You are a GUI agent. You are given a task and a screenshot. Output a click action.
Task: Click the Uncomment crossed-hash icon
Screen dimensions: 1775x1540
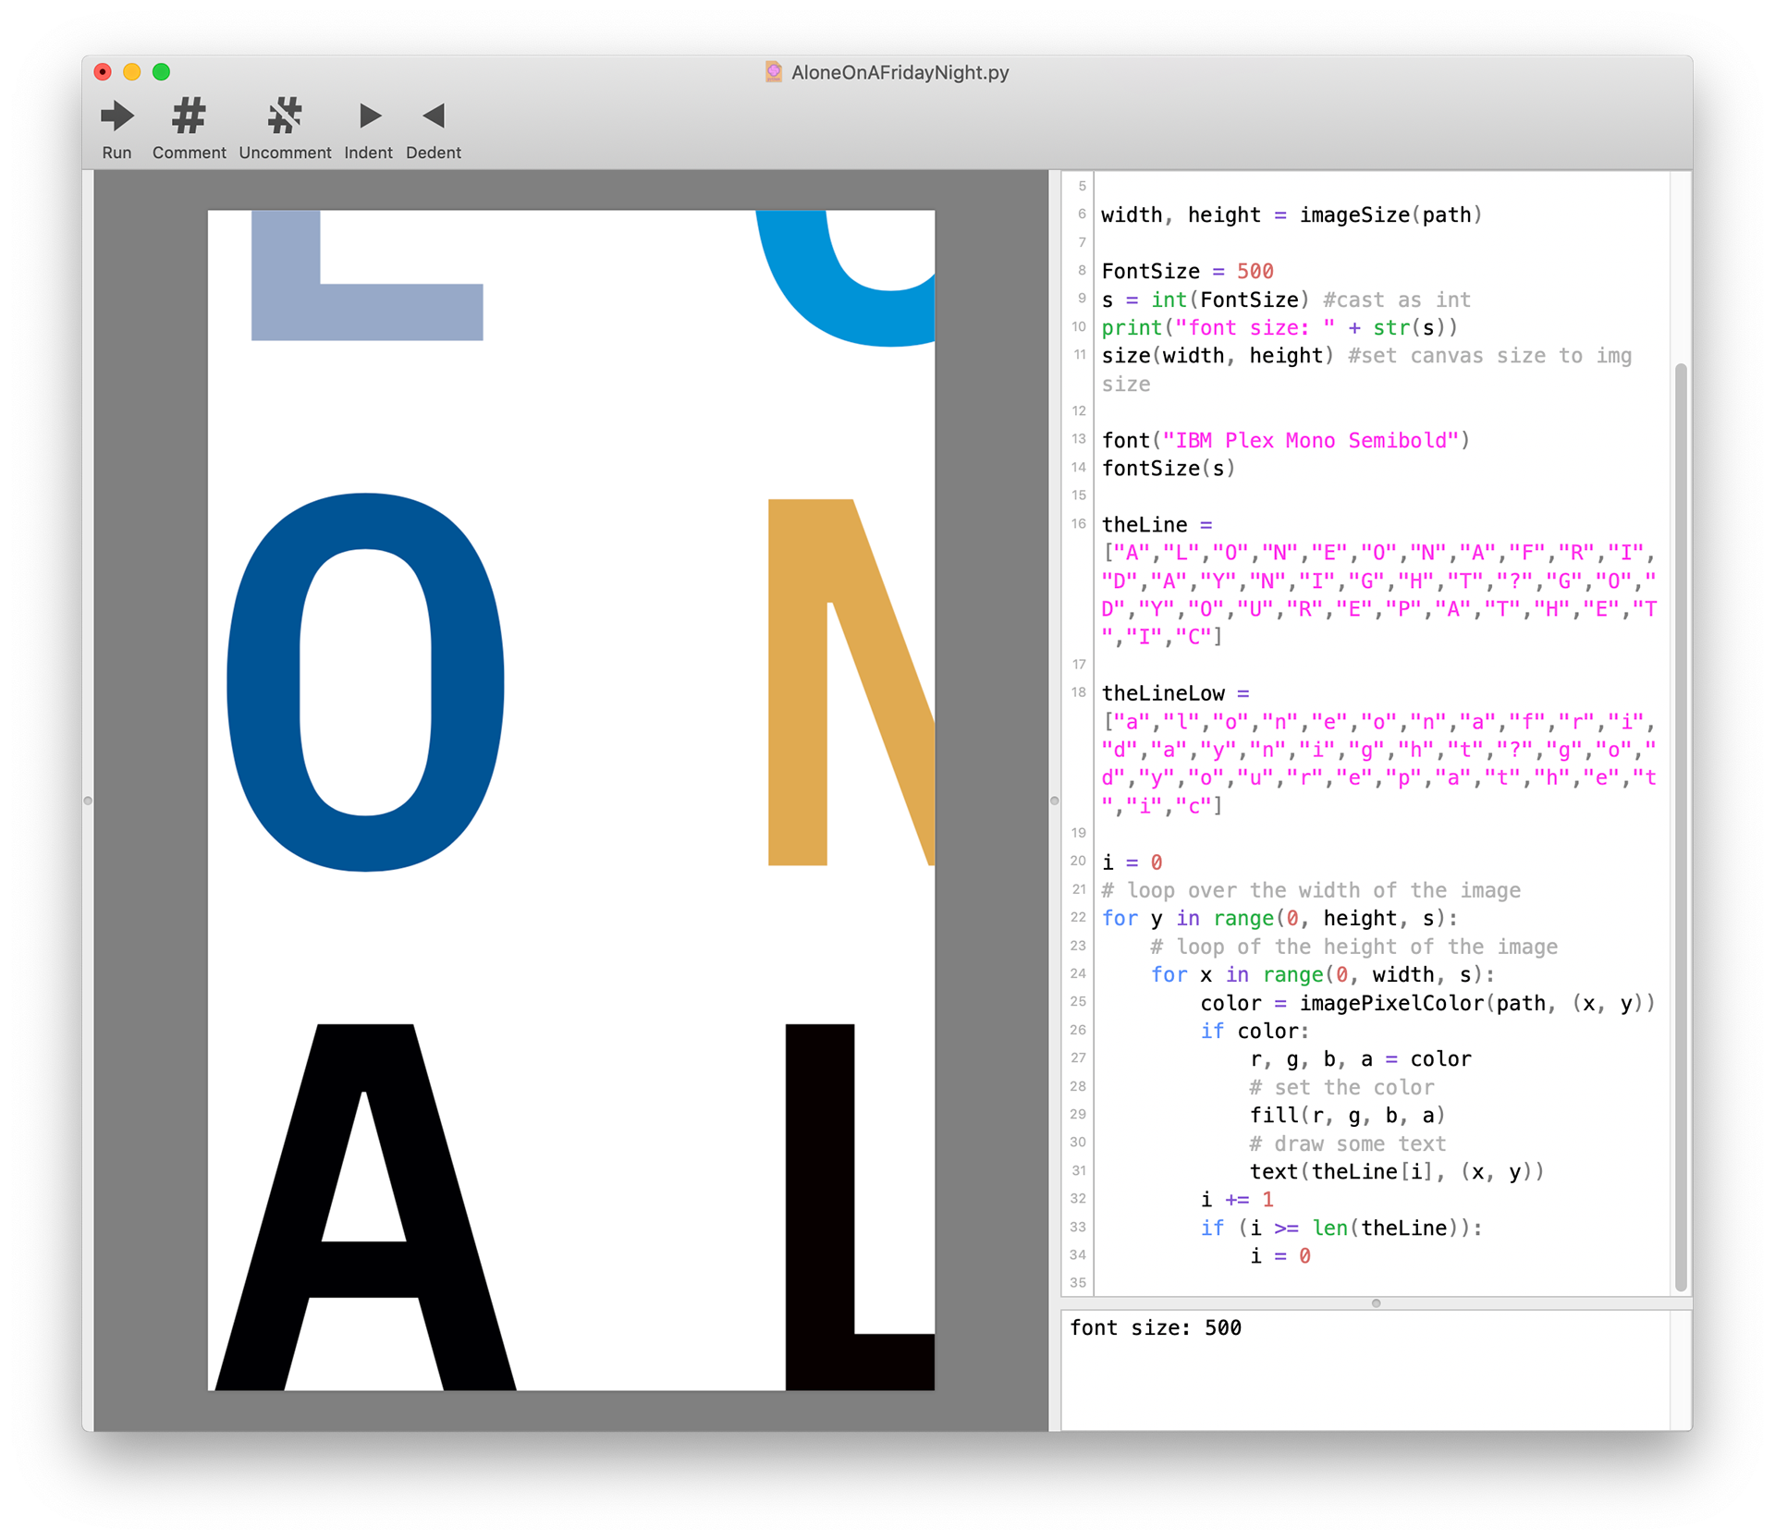pos(285,116)
